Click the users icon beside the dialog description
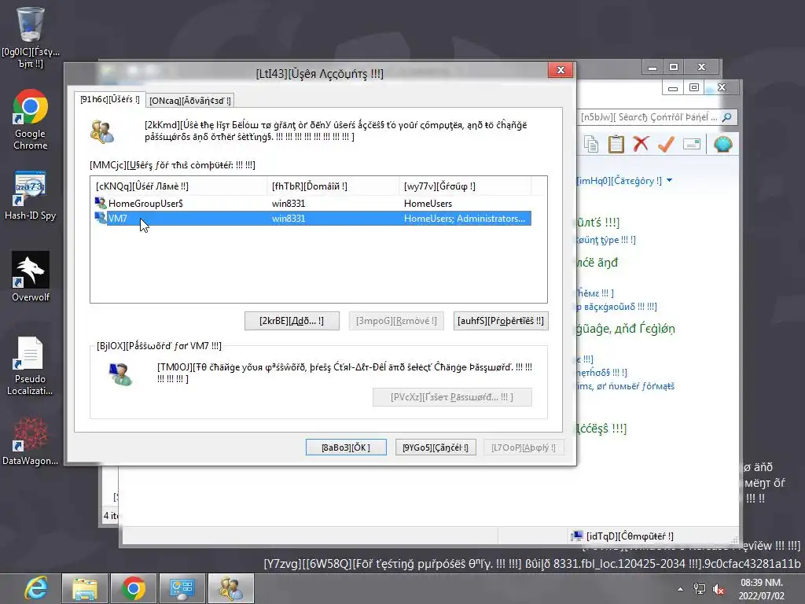Viewport: 805px width, 604px height. point(101,131)
